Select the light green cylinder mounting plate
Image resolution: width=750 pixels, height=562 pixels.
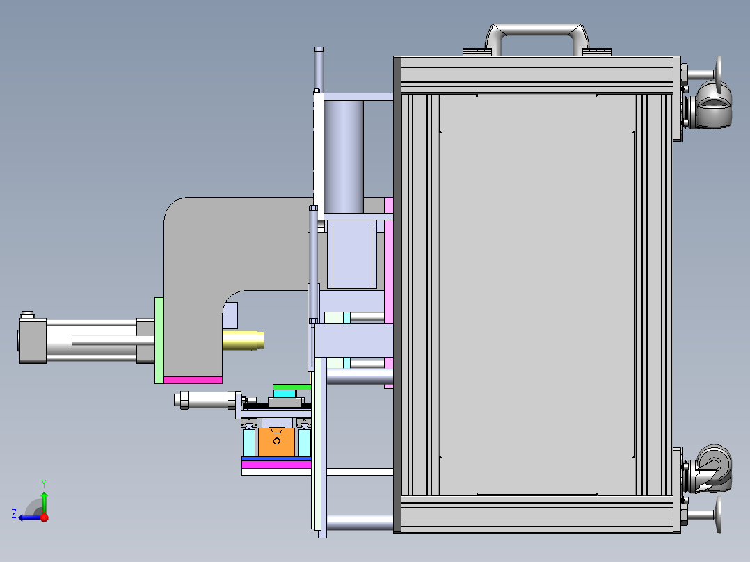click(x=159, y=340)
